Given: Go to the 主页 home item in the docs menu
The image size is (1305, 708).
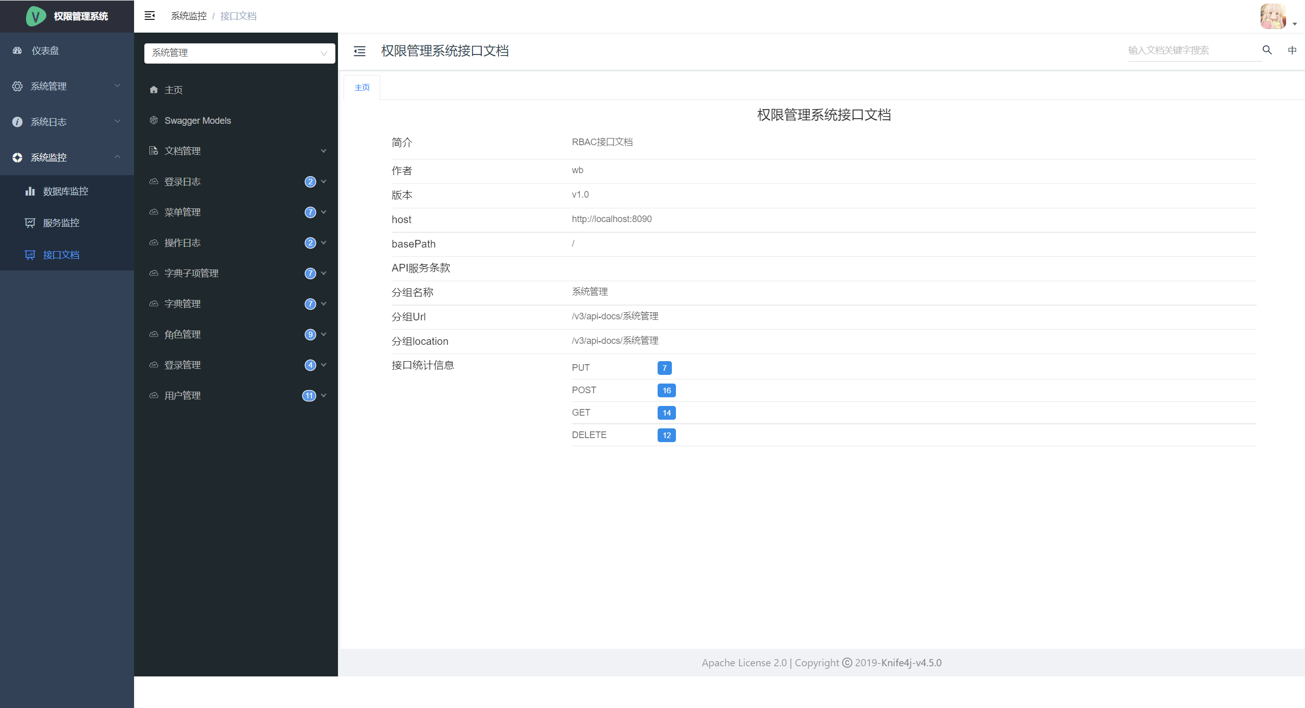Looking at the screenshot, I should (173, 90).
